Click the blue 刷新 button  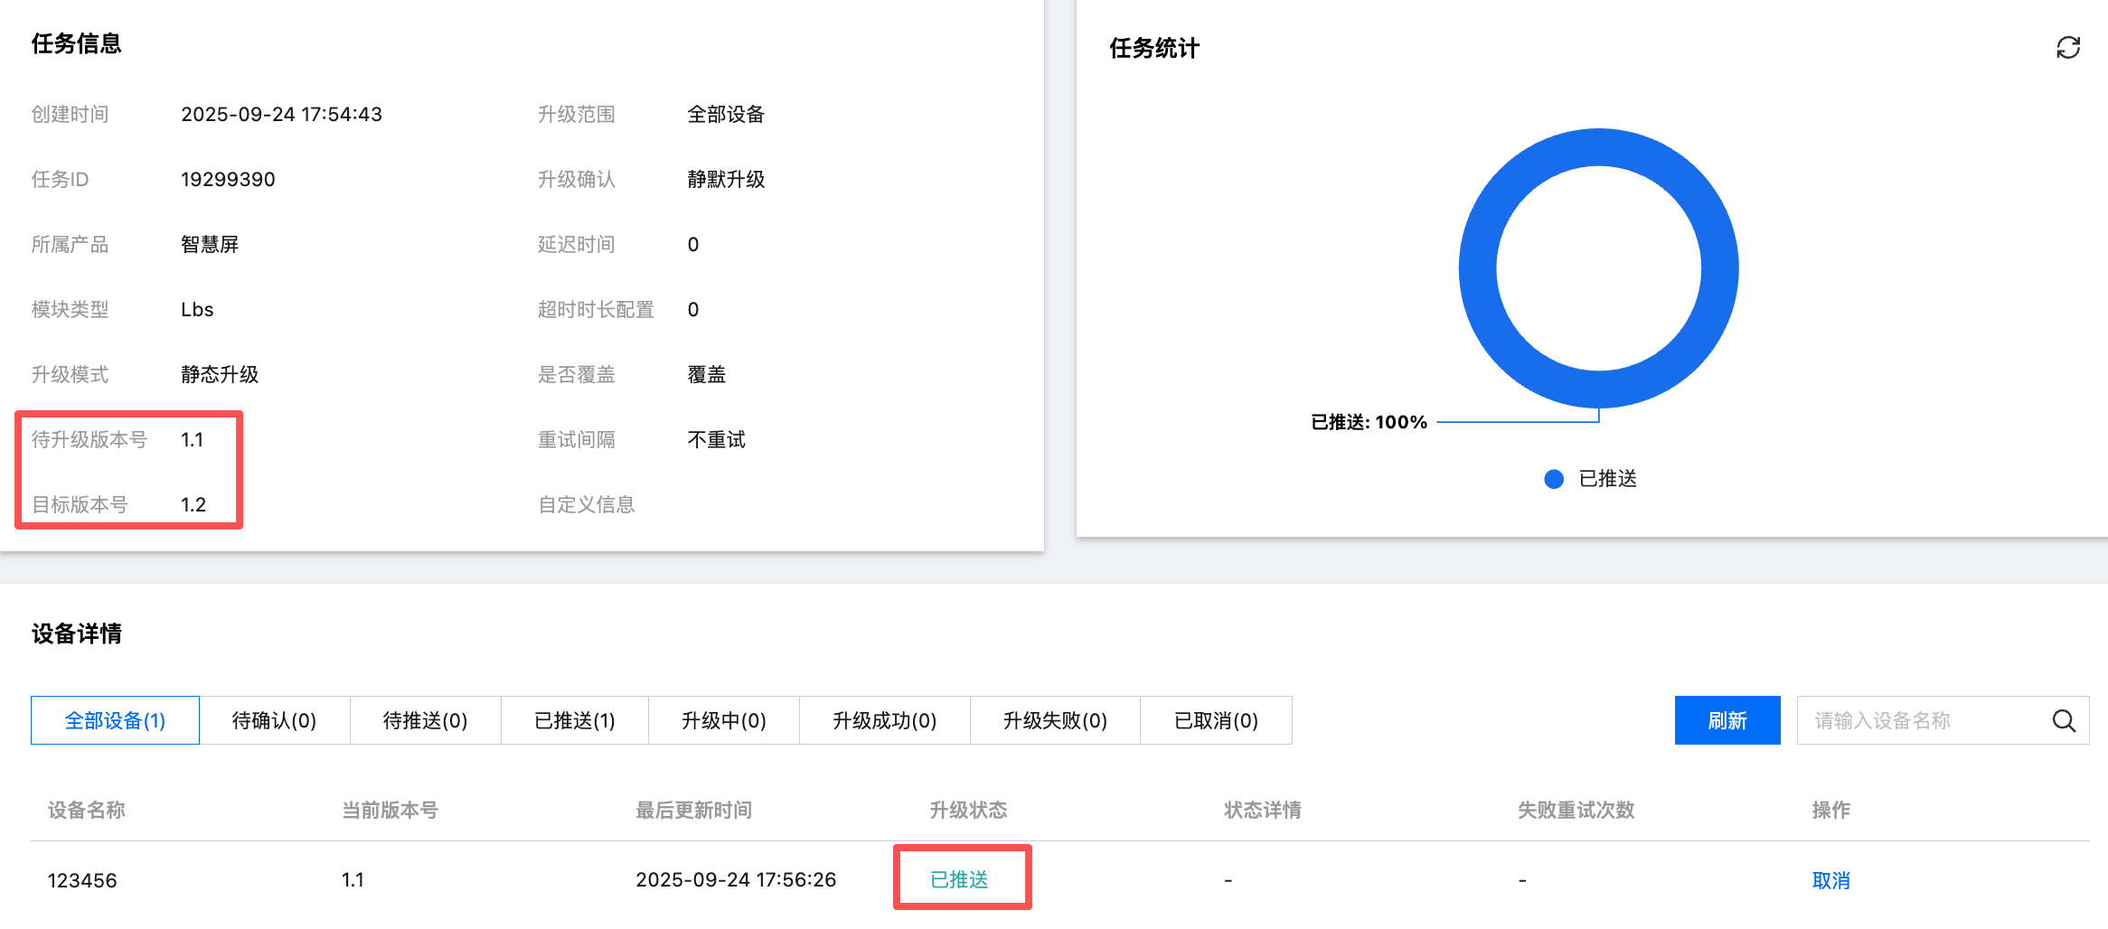[1727, 720]
